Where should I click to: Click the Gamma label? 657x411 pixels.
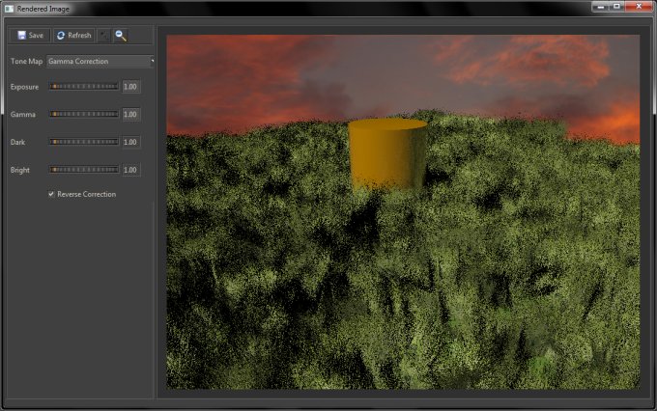pyautogui.click(x=22, y=114)
